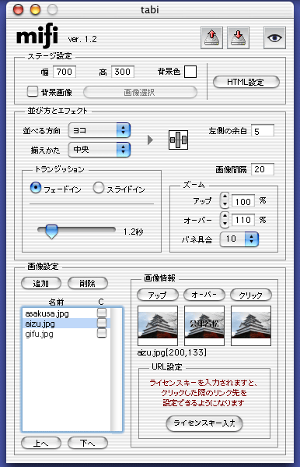Image resolution: width=300 pixels, height=467 pixels.
Task: Click the ライセンスキー入力 button
Action: (x=204, y=423)
